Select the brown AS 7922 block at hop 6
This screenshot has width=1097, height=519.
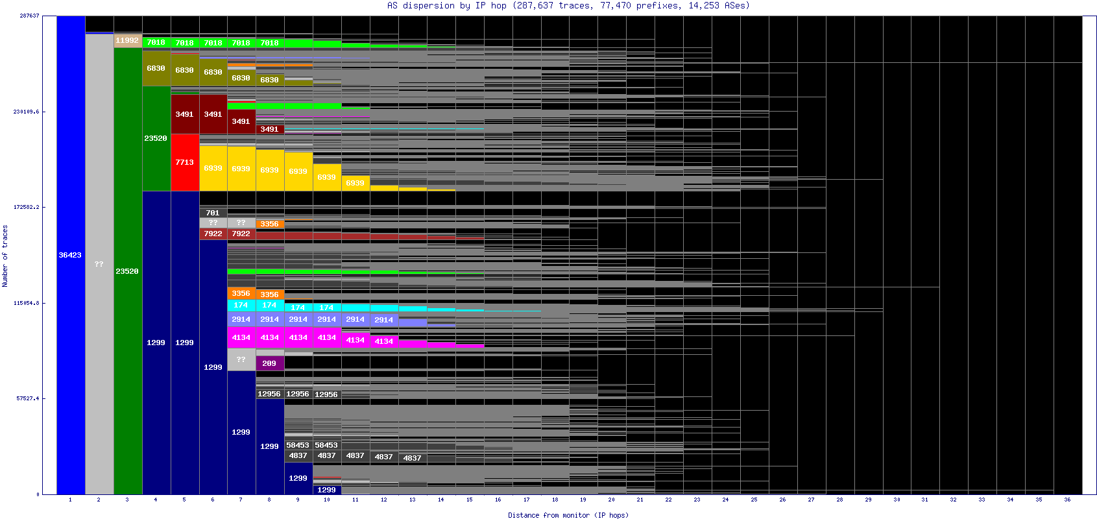point(213,234)
